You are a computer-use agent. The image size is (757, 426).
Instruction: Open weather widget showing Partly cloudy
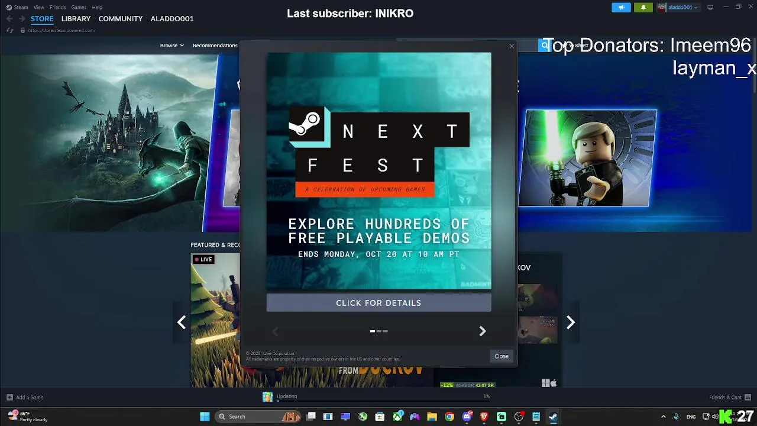[x=27, y=417]
